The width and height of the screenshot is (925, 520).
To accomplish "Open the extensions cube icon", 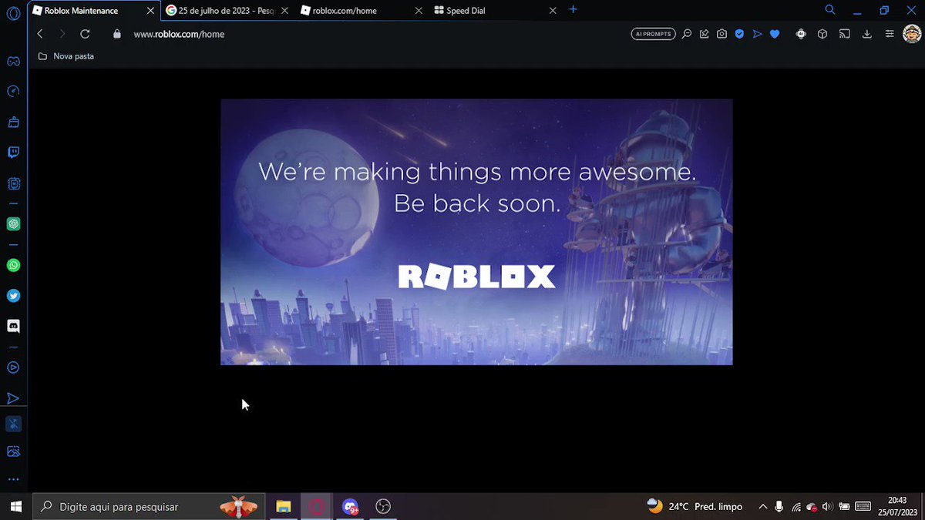I will tap(822, 34).
